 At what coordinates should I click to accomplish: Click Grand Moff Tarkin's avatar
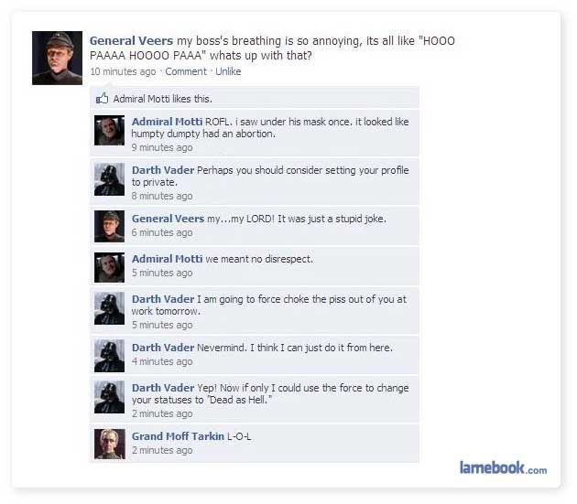tap(110, 444)
